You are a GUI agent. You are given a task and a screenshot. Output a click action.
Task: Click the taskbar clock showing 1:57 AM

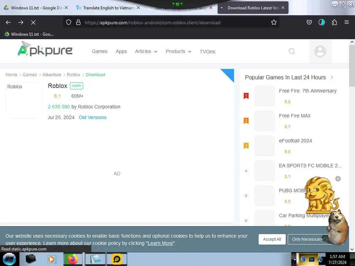click(x=337, y=259)
